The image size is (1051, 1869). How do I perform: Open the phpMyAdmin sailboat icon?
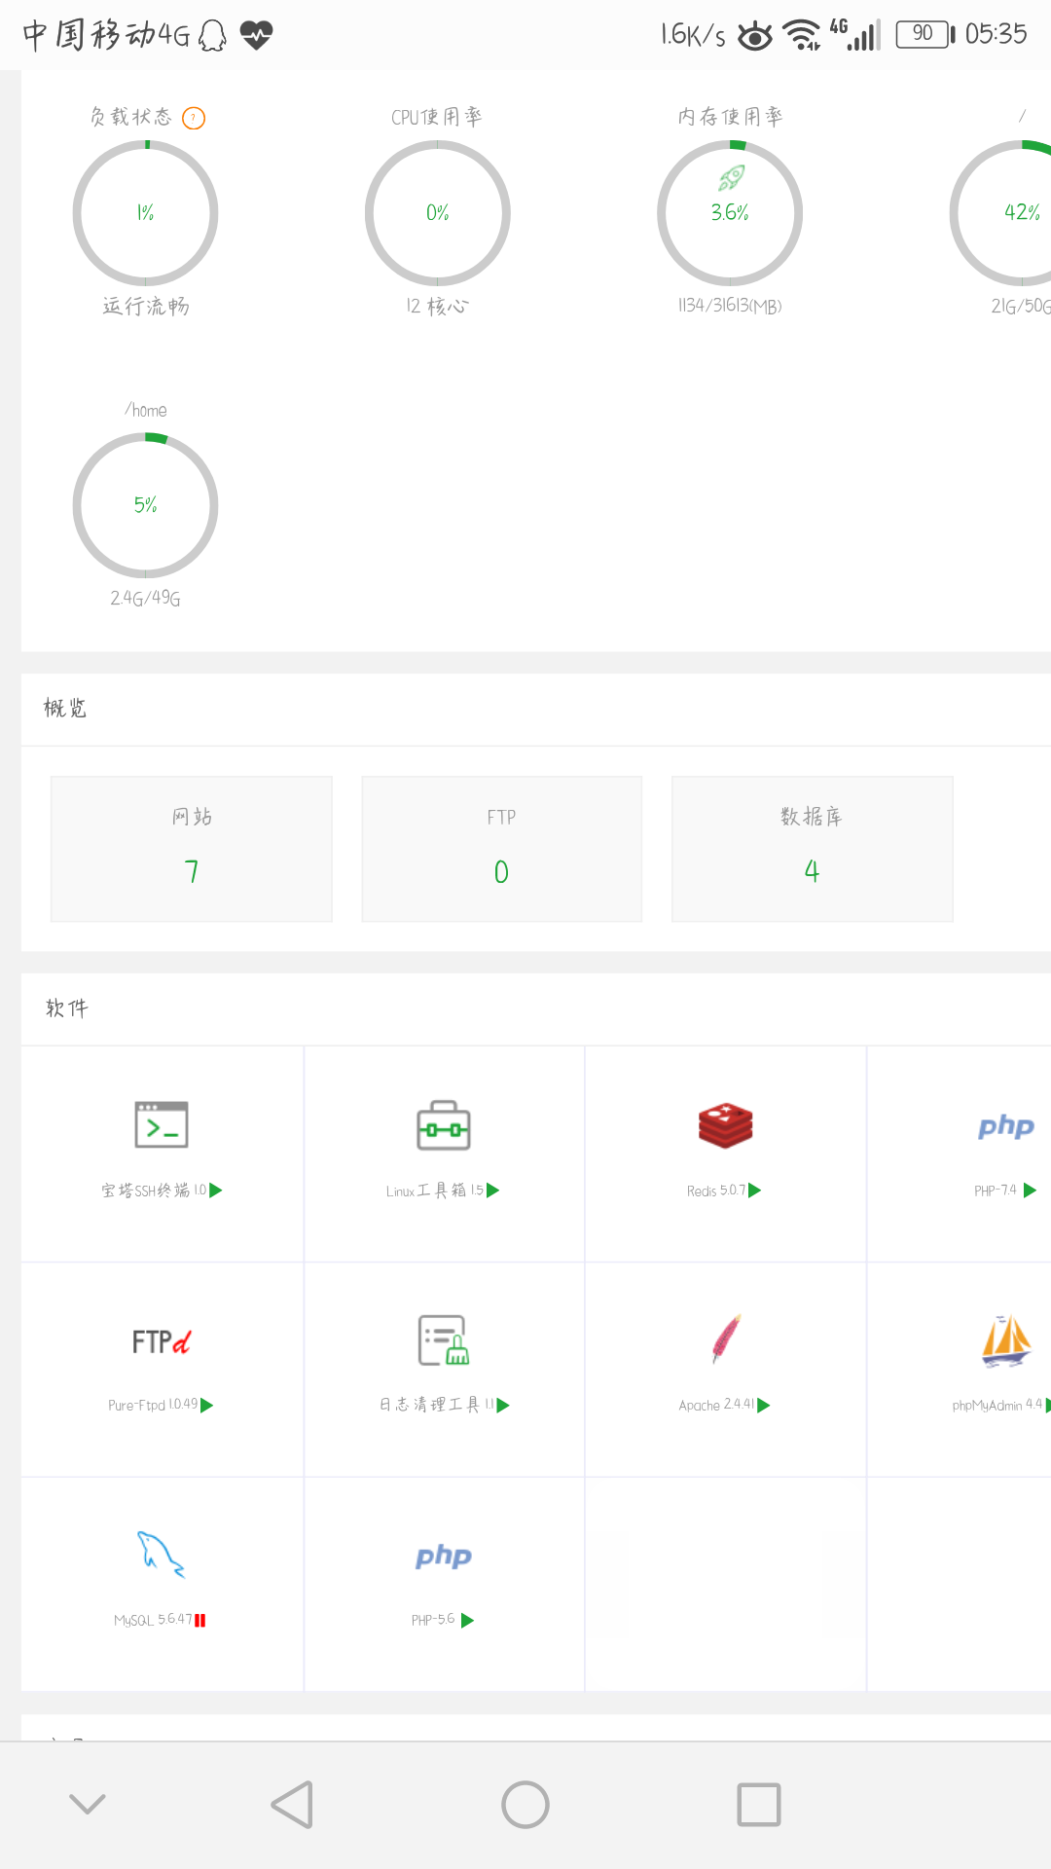[x=1006, y=1340]
